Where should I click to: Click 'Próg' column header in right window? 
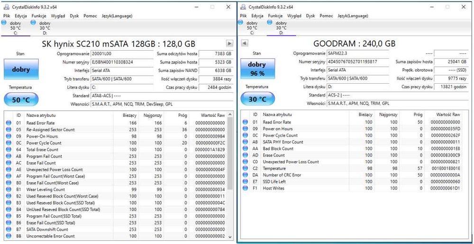coord(412,114)
